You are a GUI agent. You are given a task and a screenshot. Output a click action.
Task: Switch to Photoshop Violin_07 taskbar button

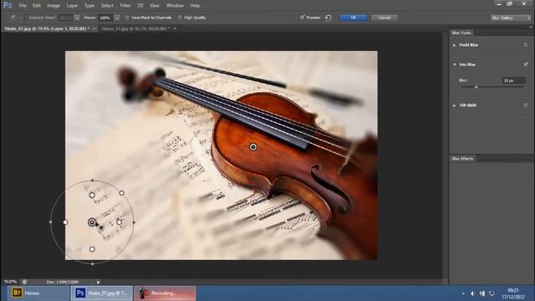[102, 293]
